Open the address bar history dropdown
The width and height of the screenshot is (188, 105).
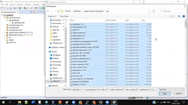click(149, 11)
